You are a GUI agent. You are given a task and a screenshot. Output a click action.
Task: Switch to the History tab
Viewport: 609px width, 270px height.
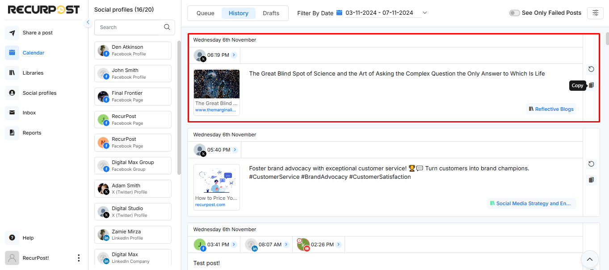click(x=239, y=13)
